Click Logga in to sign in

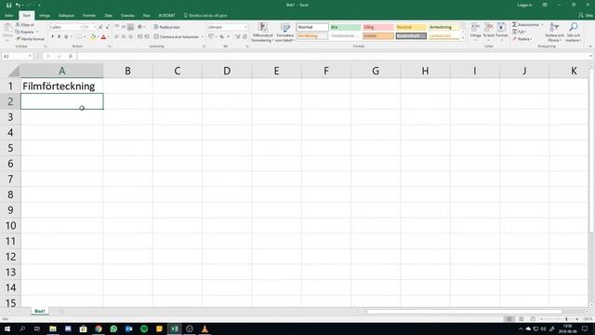[x=524, y=5]
